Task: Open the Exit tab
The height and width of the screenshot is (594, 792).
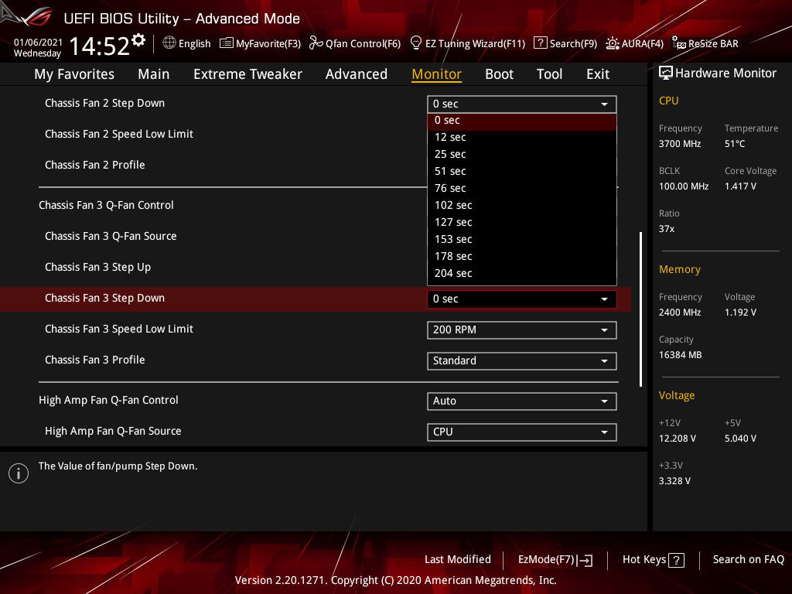Action: click(598, 74)
